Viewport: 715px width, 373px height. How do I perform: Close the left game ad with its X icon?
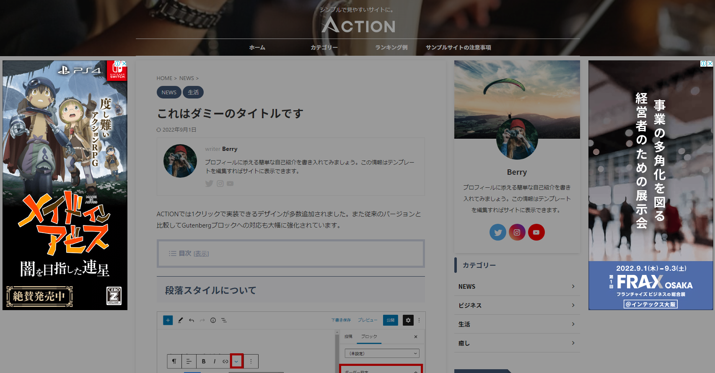[124, 63]
